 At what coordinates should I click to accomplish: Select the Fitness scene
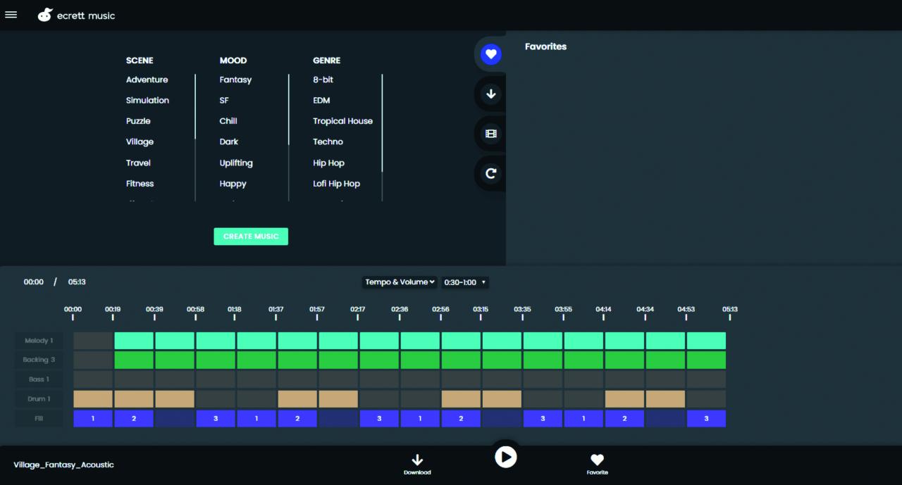pos(140,183)
